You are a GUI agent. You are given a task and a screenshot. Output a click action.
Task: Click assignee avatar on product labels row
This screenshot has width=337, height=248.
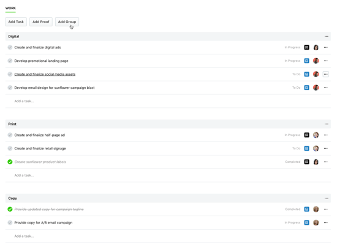point(316,162)
